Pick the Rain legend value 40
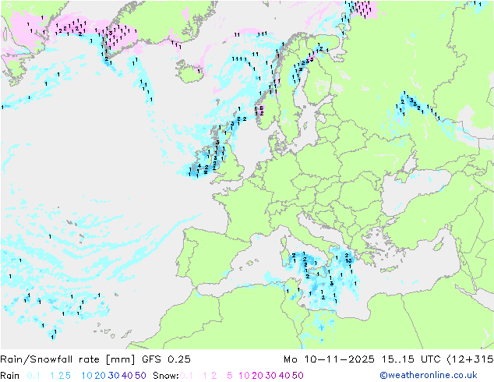 click(x=127, y=376)
